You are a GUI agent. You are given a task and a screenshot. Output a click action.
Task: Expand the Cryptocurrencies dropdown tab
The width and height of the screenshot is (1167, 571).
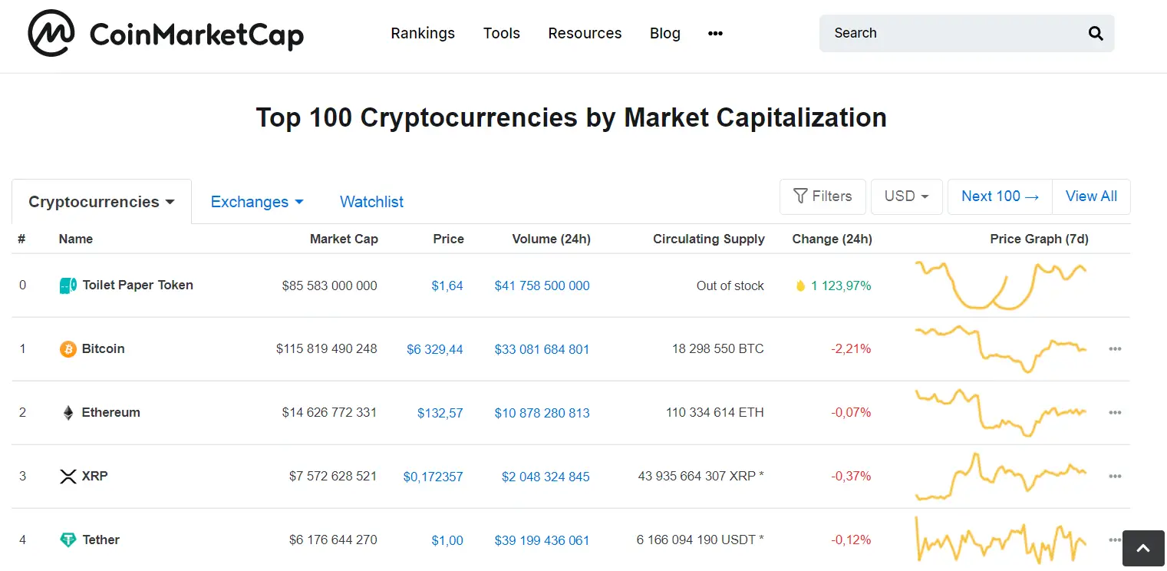[101, 202]
